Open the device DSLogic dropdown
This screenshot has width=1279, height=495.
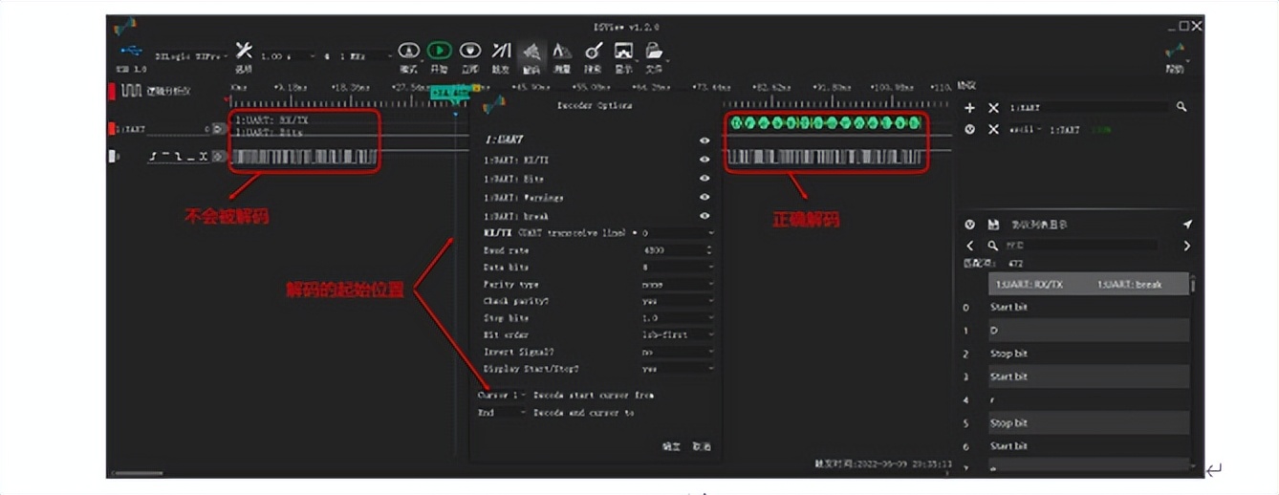[x=190, y=56]
